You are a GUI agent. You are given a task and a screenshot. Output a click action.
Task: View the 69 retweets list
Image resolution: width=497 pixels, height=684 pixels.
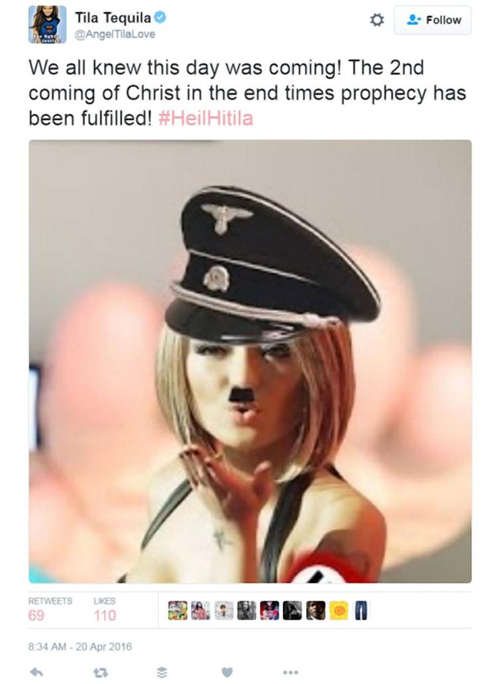coord(50,609)
